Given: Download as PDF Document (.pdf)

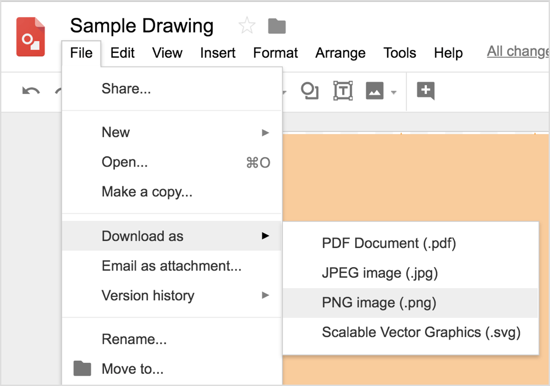Looking at the screenshot, I should click(410, 243).
